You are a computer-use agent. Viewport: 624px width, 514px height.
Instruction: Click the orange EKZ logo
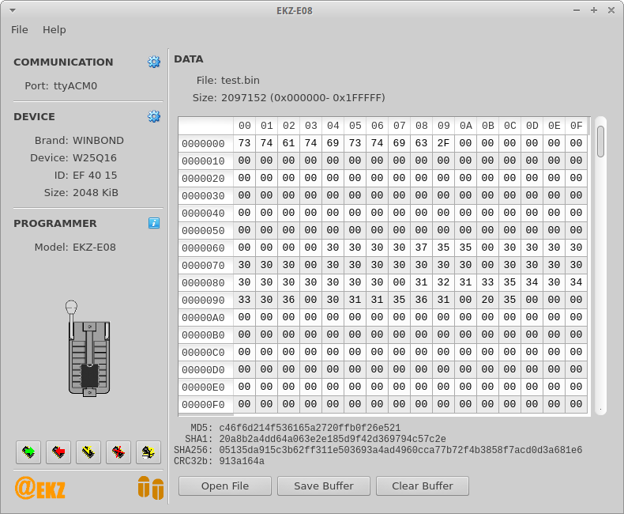40,489
